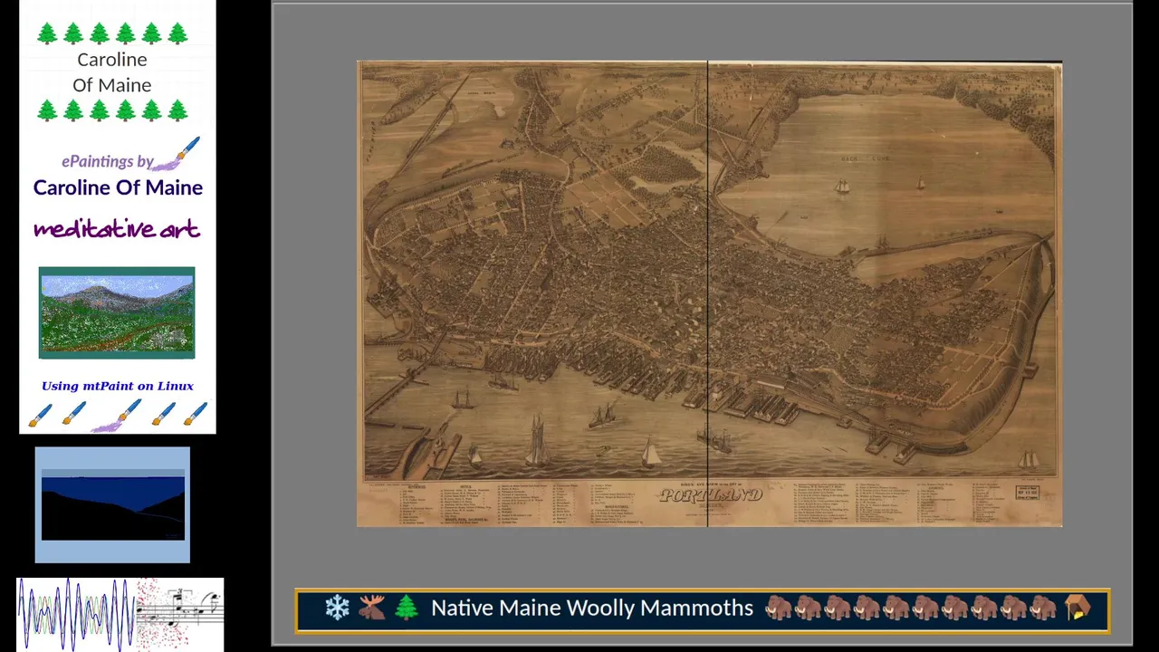Click the "Using mtPaint on Linux" caption

tap(118, 386)
